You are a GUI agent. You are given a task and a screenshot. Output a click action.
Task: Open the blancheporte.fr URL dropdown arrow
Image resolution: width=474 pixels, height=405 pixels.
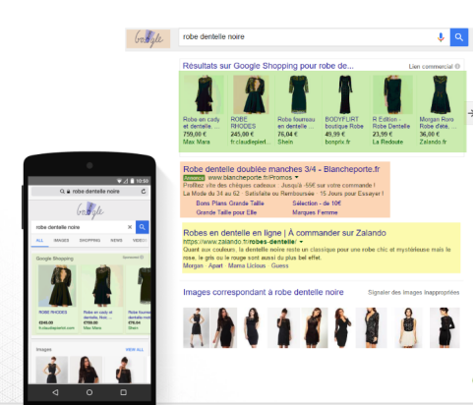296,177
